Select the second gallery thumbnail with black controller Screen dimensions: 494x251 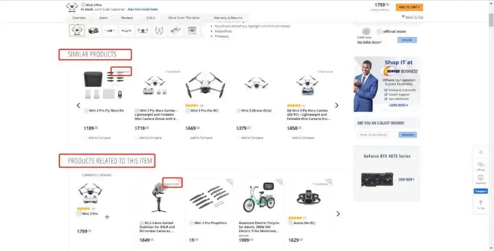[x=93, y=30]
